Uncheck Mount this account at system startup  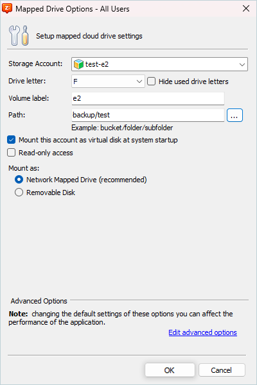(x=12, y=140)
